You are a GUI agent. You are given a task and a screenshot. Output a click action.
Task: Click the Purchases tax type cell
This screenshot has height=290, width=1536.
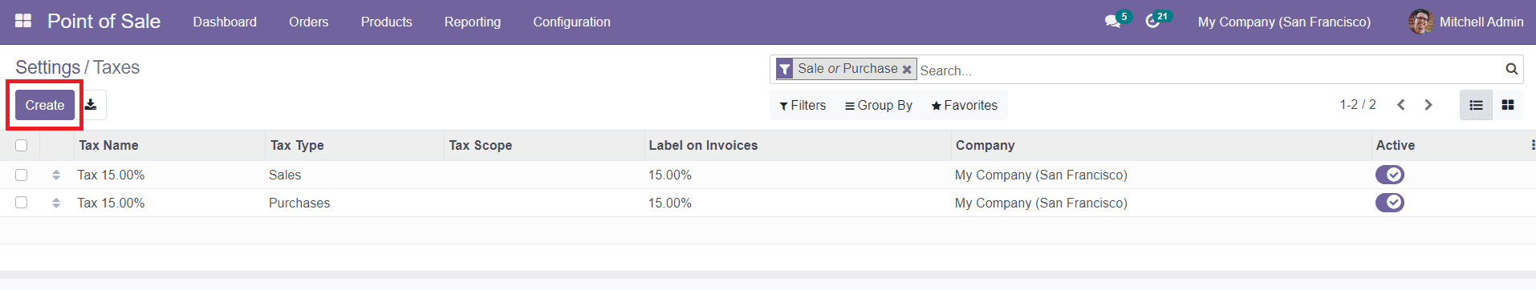[299, 203]
